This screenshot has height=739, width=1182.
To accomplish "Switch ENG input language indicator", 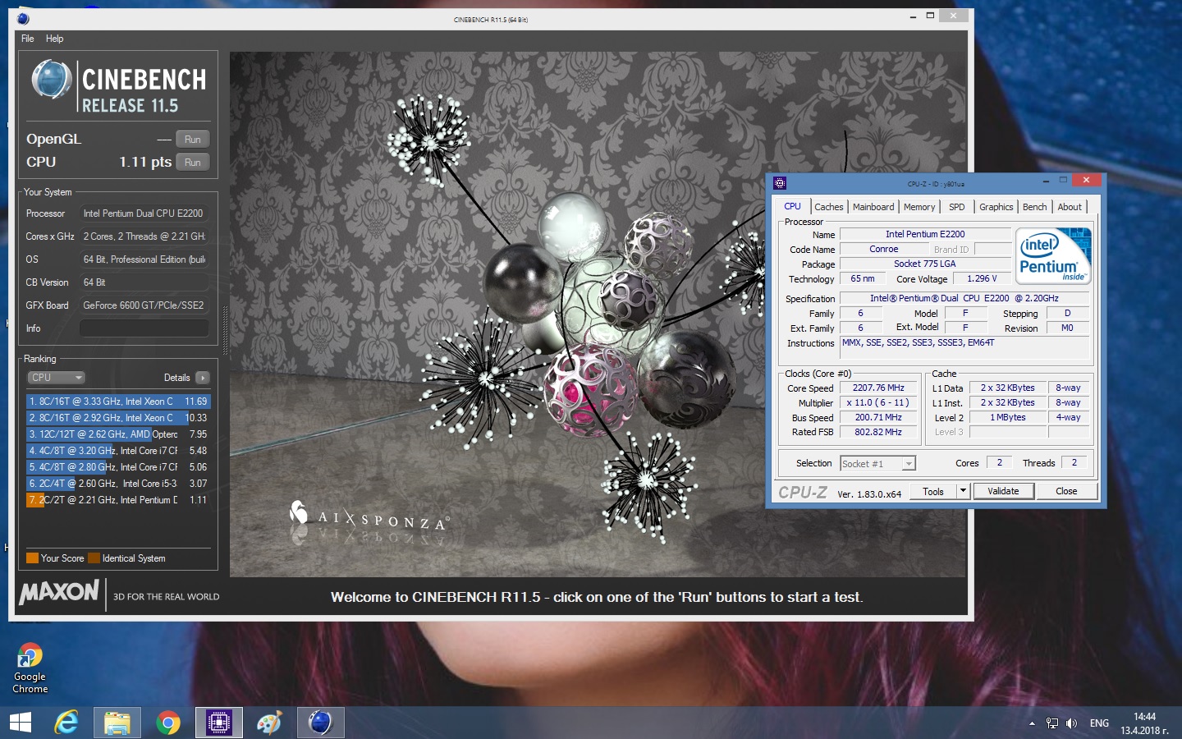I will coord(1099,723).
